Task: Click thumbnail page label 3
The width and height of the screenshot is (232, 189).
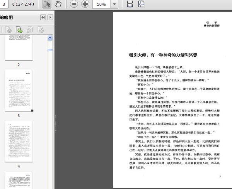Action: (x=19, y=116)
